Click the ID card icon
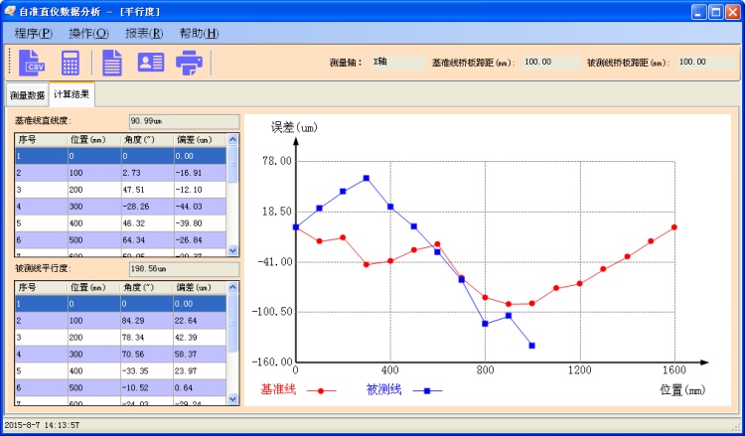The height and width of the screenshot is (436, 745). coord(151,63)
